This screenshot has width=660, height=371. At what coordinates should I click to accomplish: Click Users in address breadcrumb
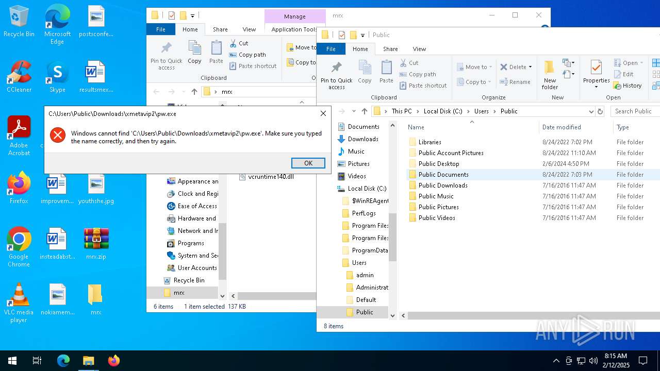[482, 111]
